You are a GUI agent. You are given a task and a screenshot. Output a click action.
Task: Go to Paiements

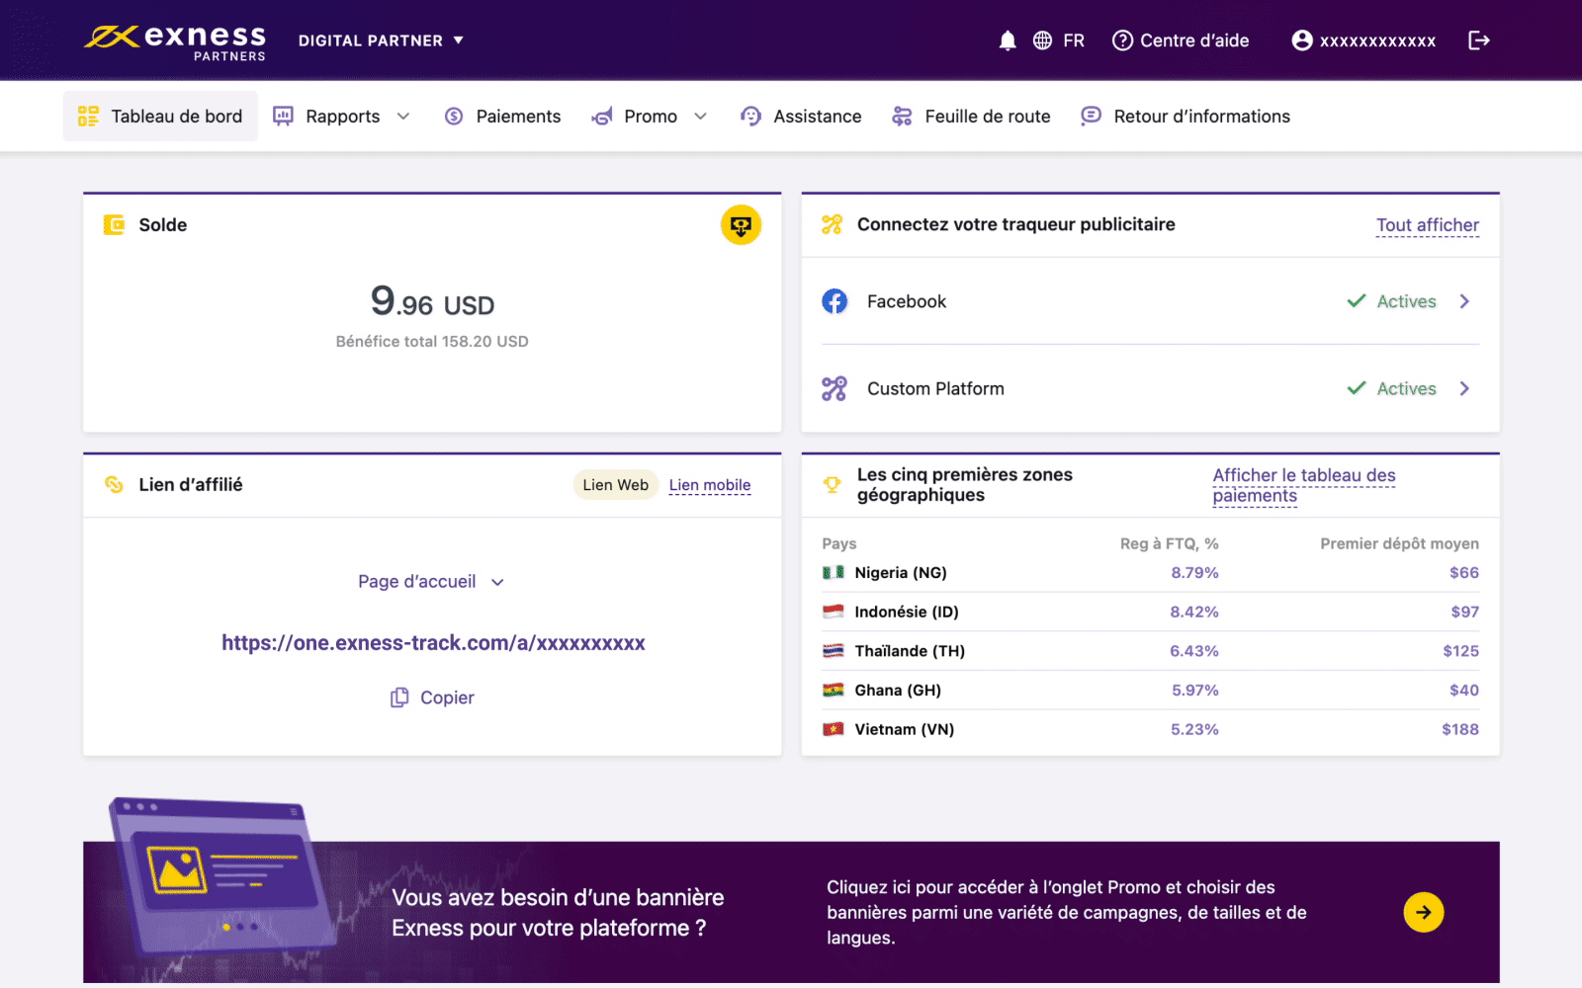coord(502,117)
